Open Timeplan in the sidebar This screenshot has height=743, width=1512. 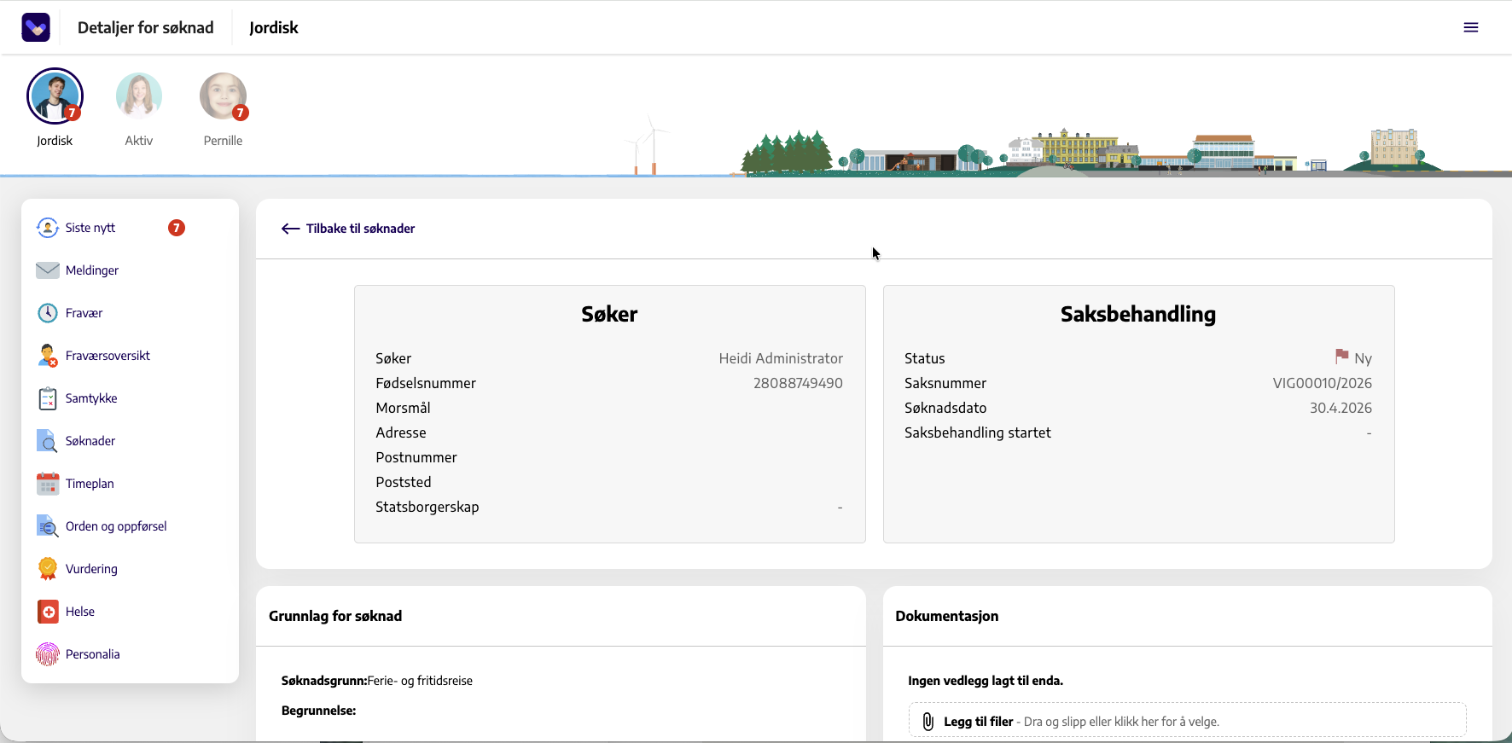pyautogui.click(x=90, y=484)
